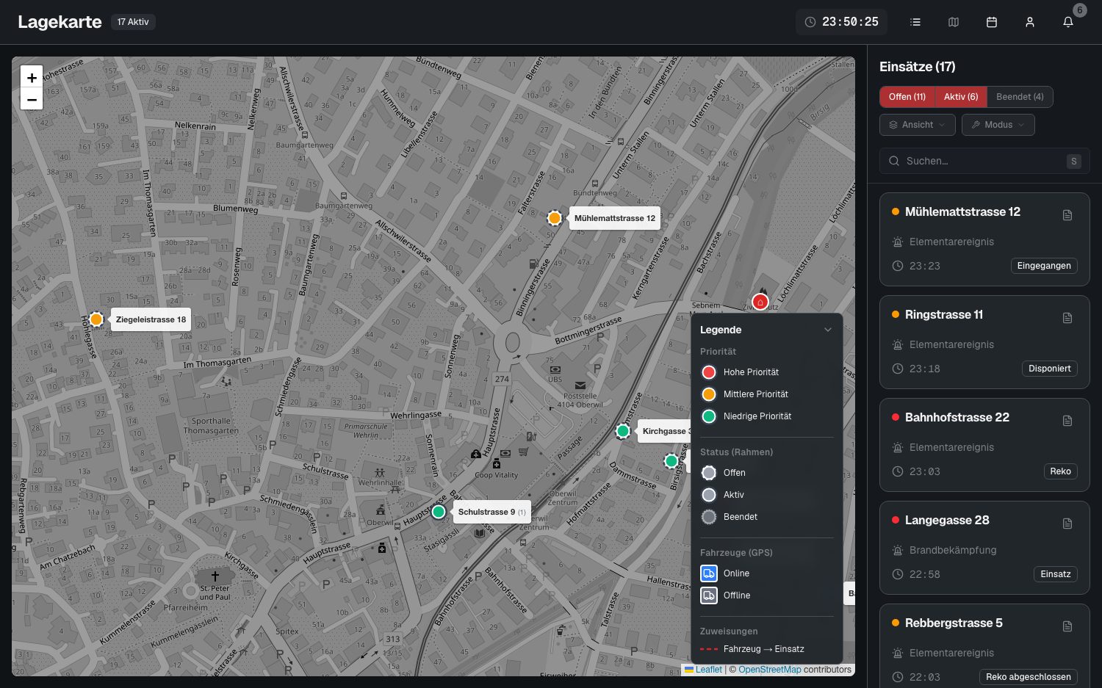Toggle the Offen (11) filter
The image size is (1102, 688).
[x=907, y=97]
